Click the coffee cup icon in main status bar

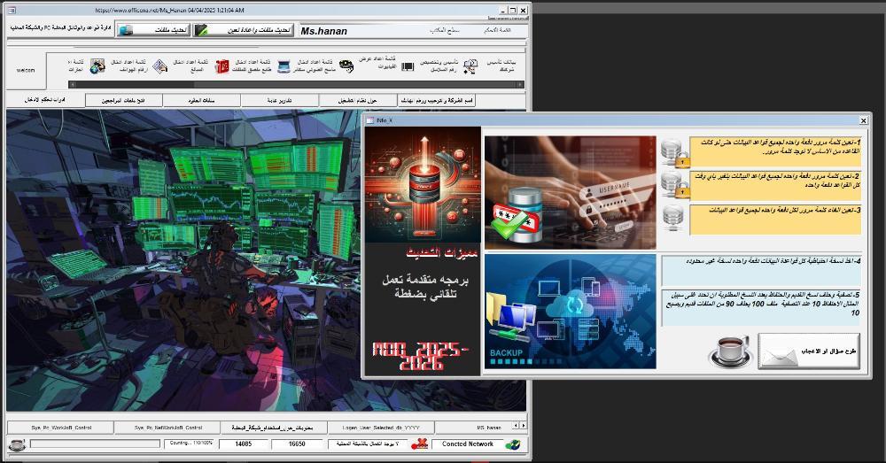(17, 444)
